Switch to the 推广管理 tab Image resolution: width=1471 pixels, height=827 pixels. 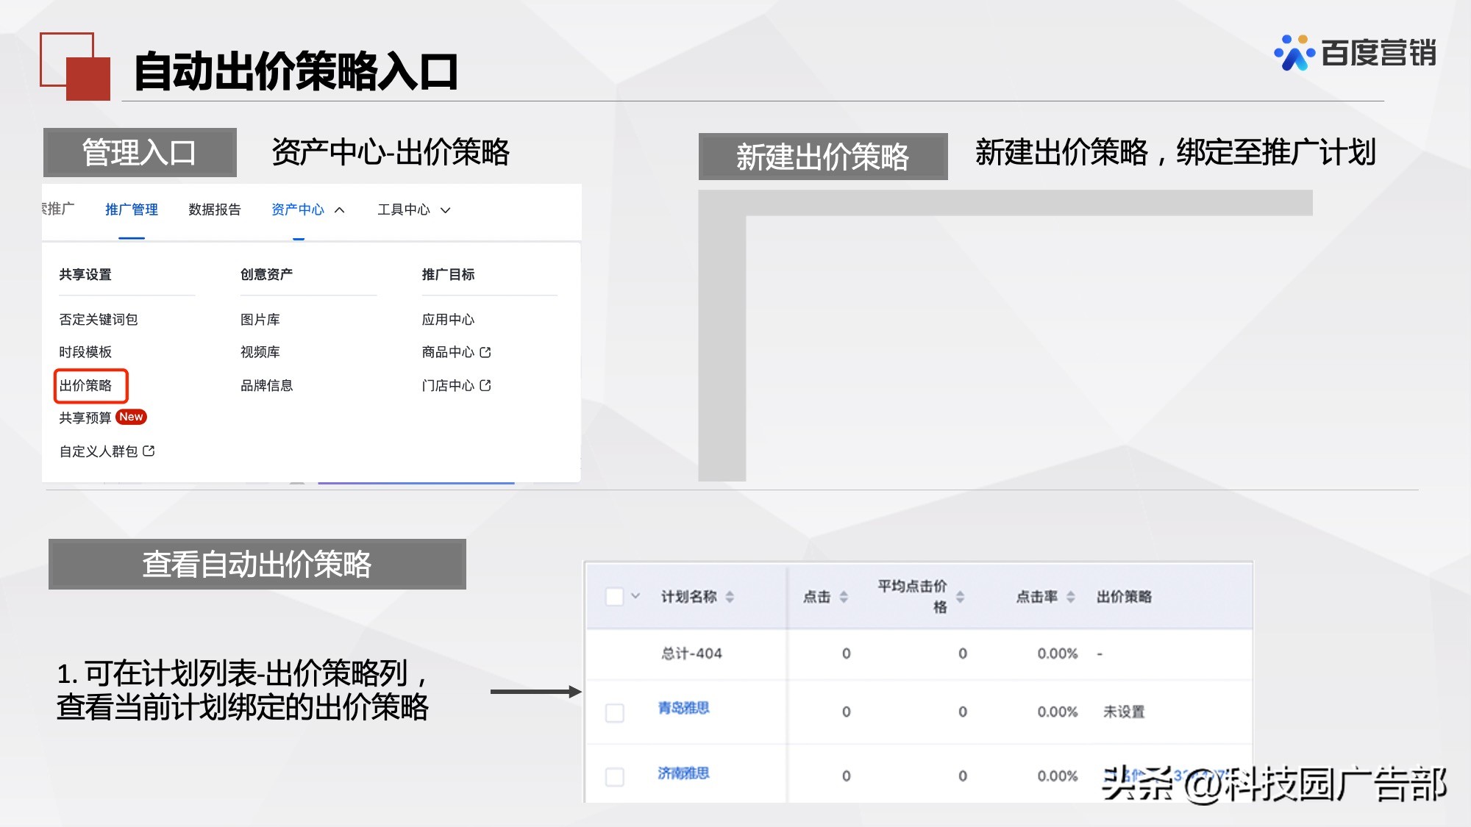point(131,210)
